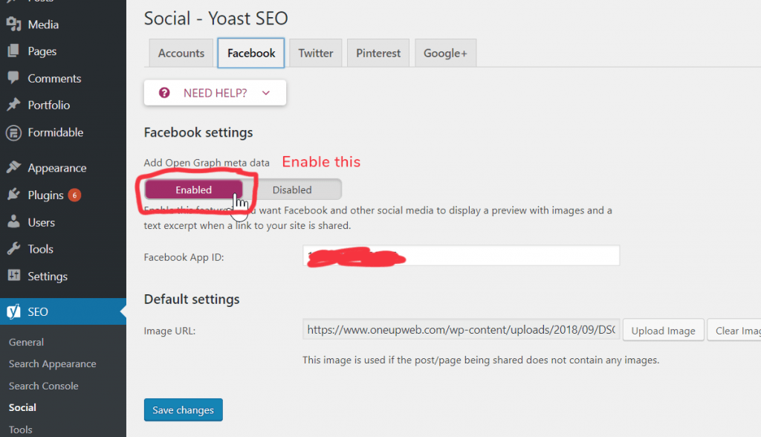
Task: Open the Social submenu link
Action: 22,407
